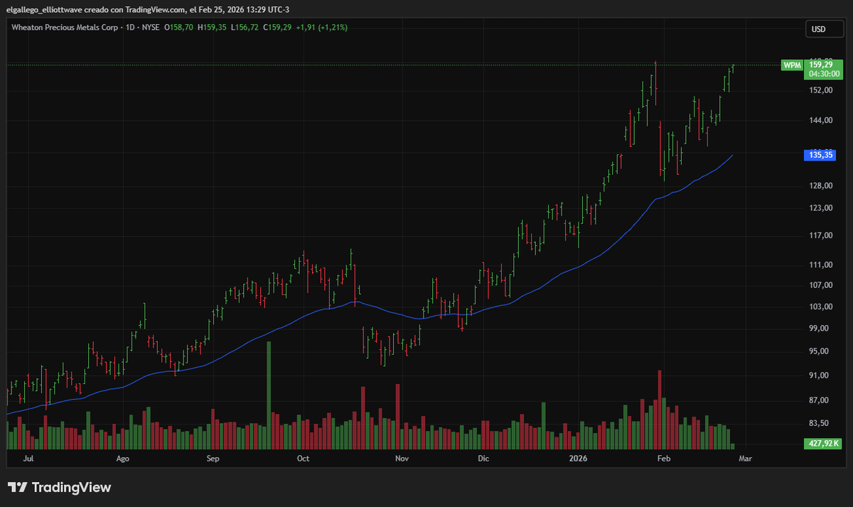This screenshot has width=853, height=507.
Task: Click the countdown timer 04:30:00
Action: click(x=825, y=73)
